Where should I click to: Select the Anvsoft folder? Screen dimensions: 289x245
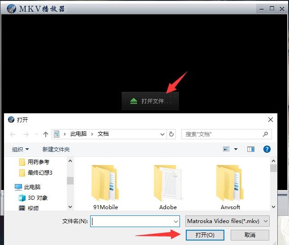pos(230,184)
